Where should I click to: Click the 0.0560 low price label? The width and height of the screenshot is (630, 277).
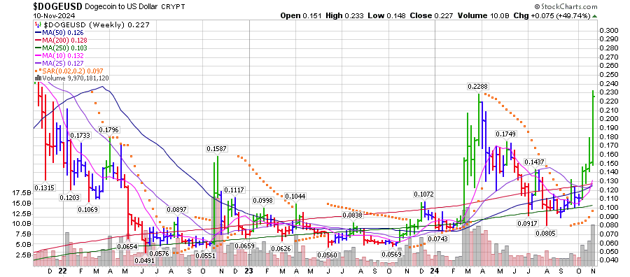(x=327, y=255)
